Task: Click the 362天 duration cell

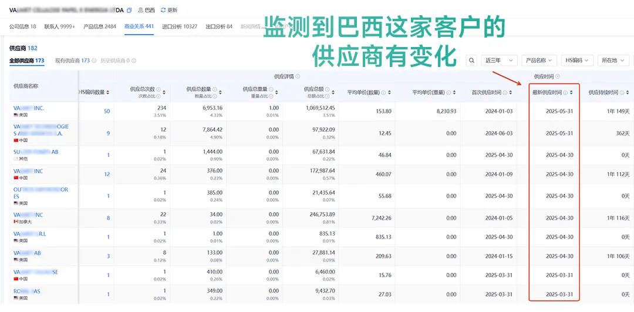Action: (623, 133)
